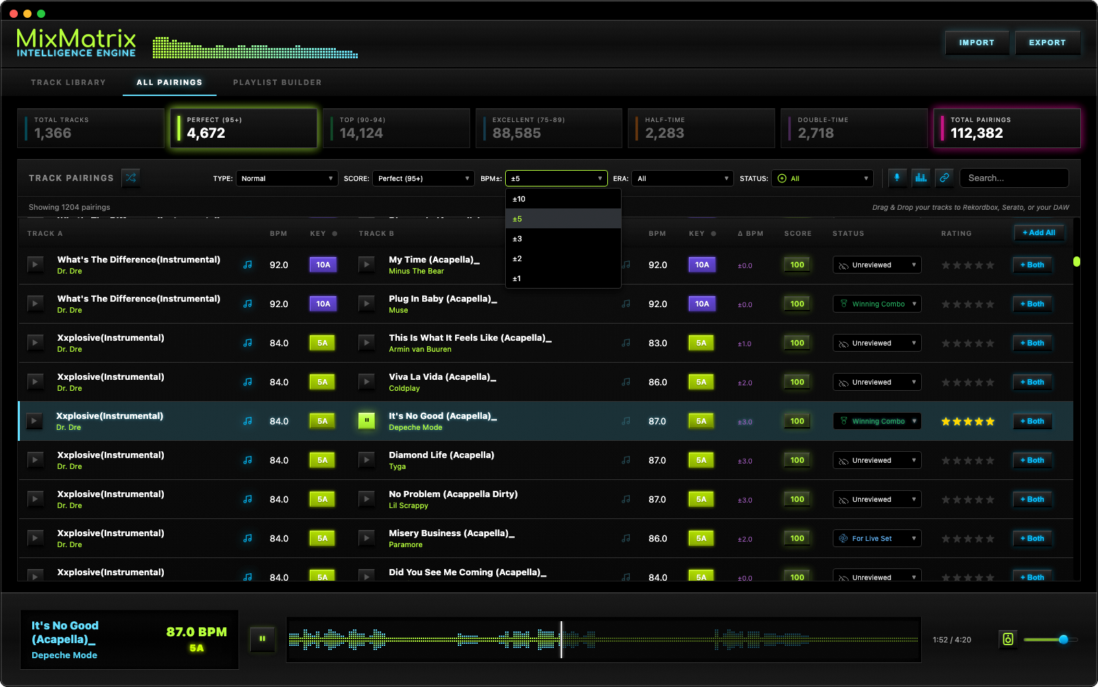
Task: Adjust the volume slider handle
Action: click(1063, 640)
